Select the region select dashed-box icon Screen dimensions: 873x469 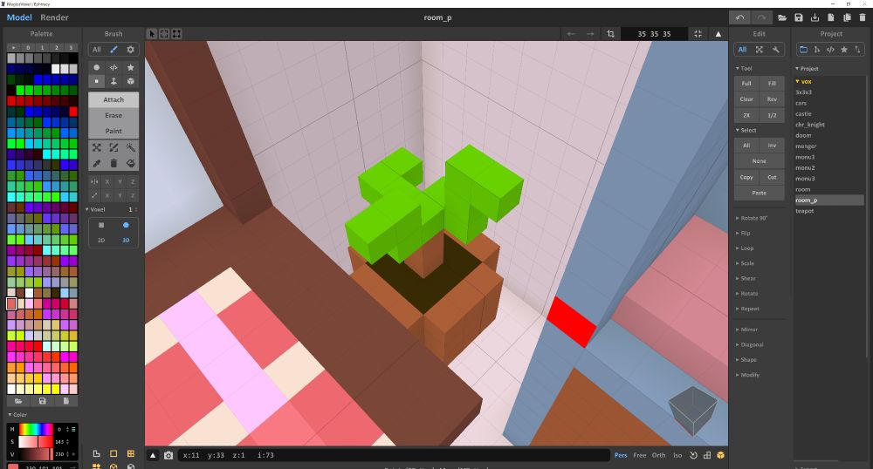113,148
